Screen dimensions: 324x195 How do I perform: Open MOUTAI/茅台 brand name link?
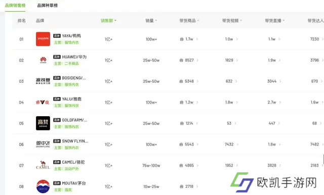tap(74, 183)
